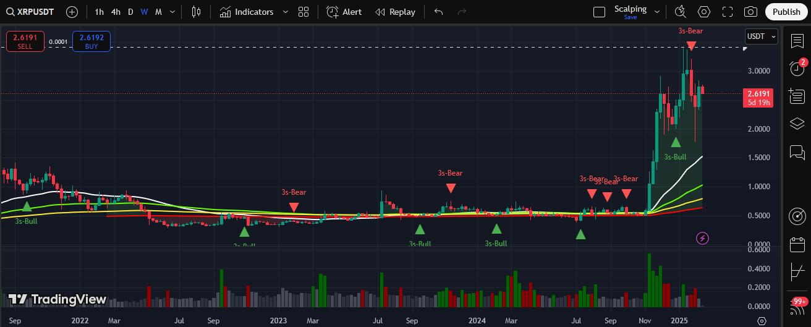The width and height of the screenshot is (811, 327).
Task: Click the Publish button
Action: coord(786,12)
